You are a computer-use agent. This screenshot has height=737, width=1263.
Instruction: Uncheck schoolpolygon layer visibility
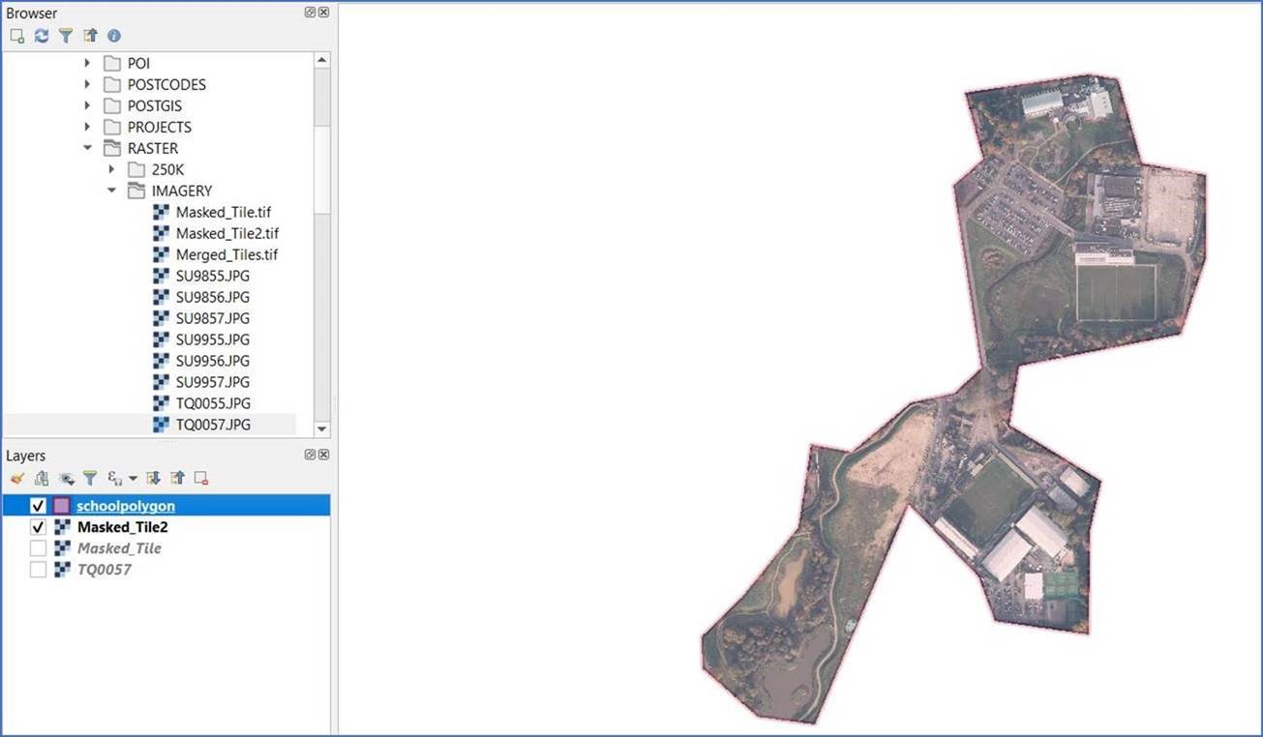click(x=39, y=506)
